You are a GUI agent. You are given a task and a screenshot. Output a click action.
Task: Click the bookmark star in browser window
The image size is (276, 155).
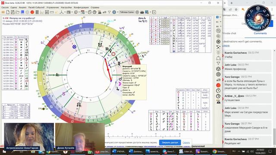coord(236,9)
